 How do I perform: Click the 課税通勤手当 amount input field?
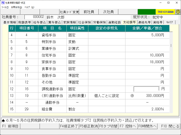pos(146,89)
